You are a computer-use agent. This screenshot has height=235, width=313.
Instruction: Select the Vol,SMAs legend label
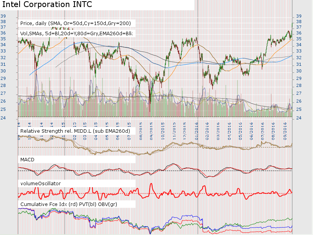pos(76,33)
